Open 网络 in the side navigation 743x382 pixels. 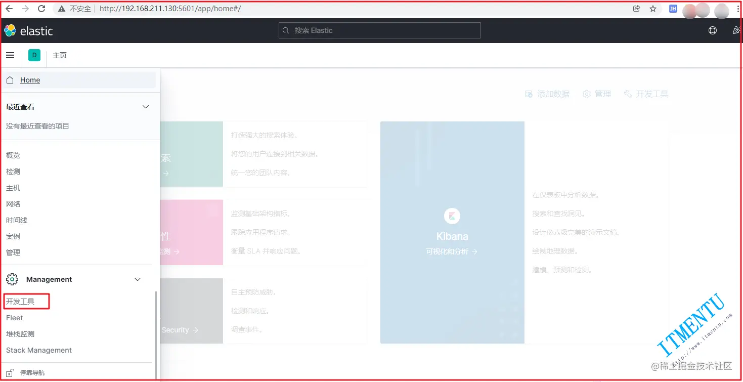point(13,204)
